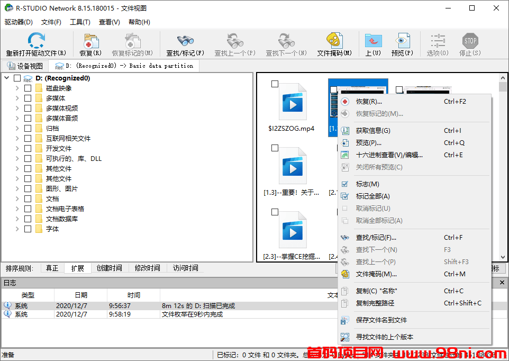Image resolution: width=509 pixels, height=361 pixels.
Task: Check the checkbox next to 磁盘映像 folder
Action: point(28,88)
